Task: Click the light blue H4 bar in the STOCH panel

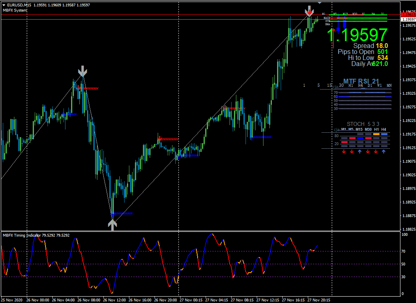Action: click(384, 134)
